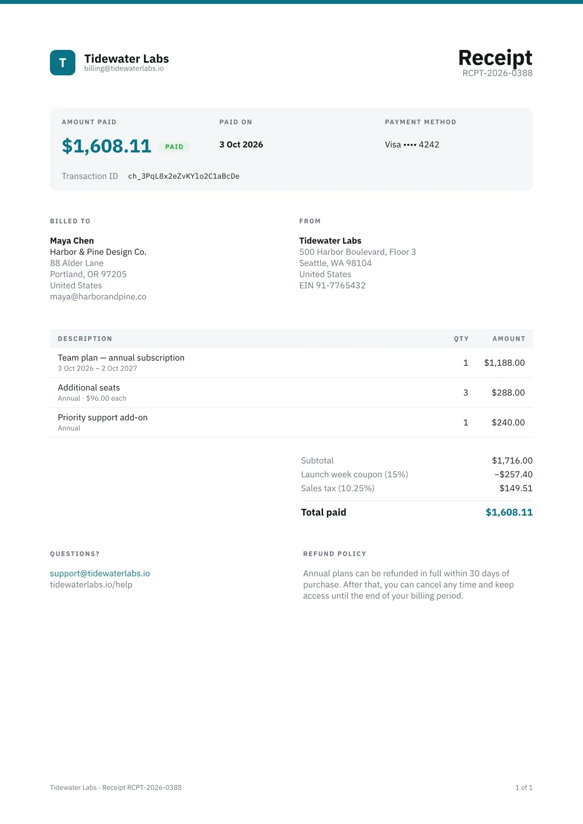Select the period 3 Oct 2026 – 2 Oct 2027

[x=97, y=368]
